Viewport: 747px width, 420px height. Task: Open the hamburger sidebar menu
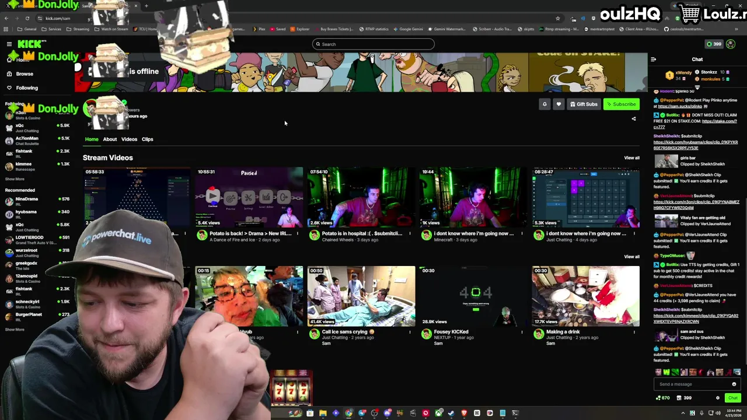pos(9,44)
